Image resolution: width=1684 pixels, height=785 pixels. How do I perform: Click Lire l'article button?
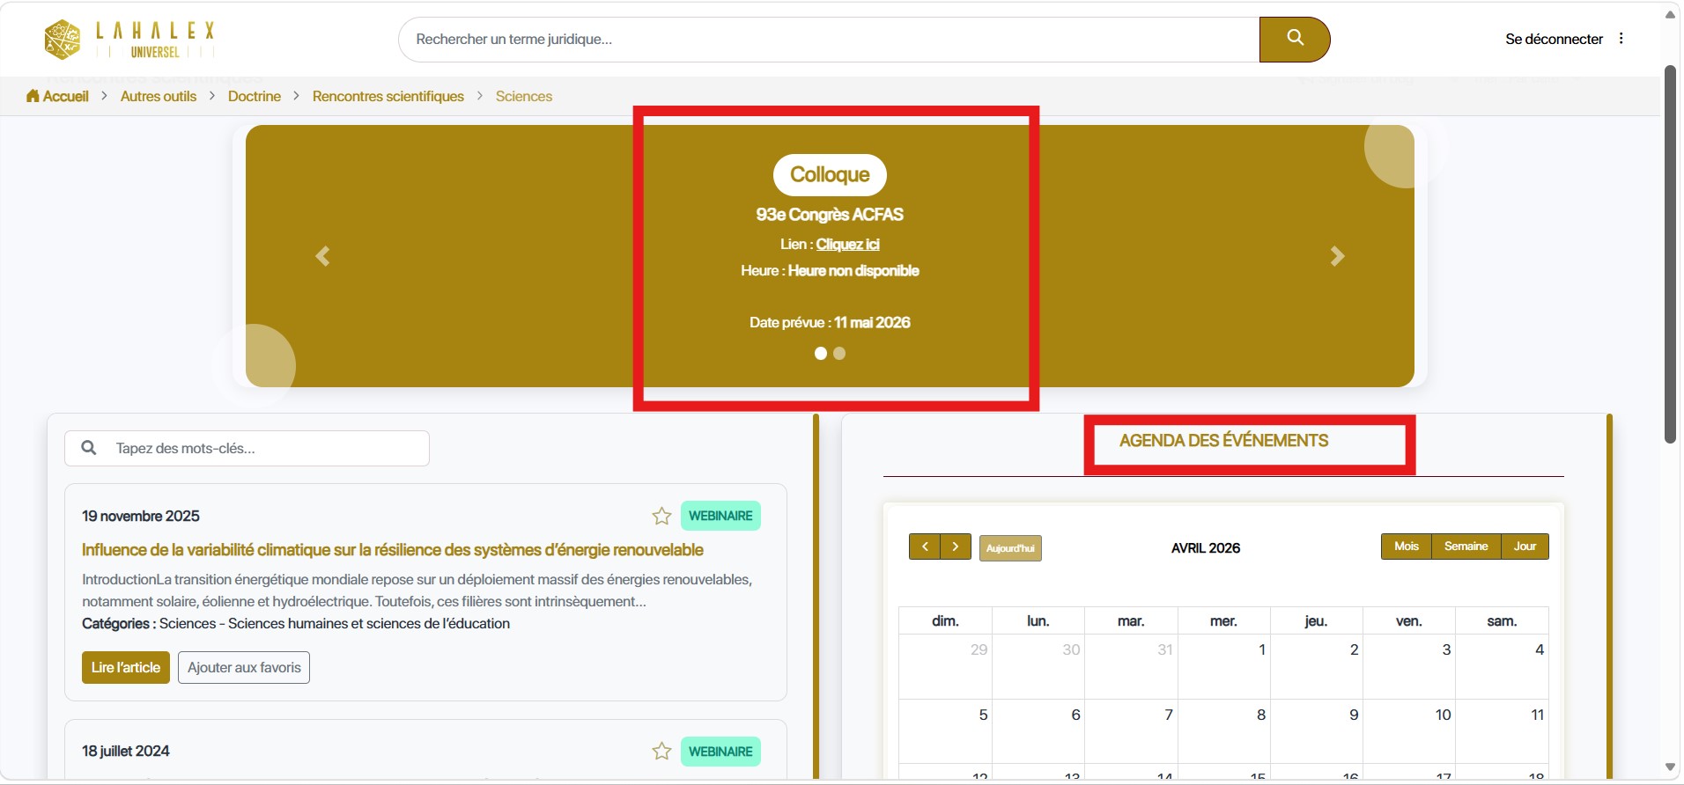click(126, 667)
